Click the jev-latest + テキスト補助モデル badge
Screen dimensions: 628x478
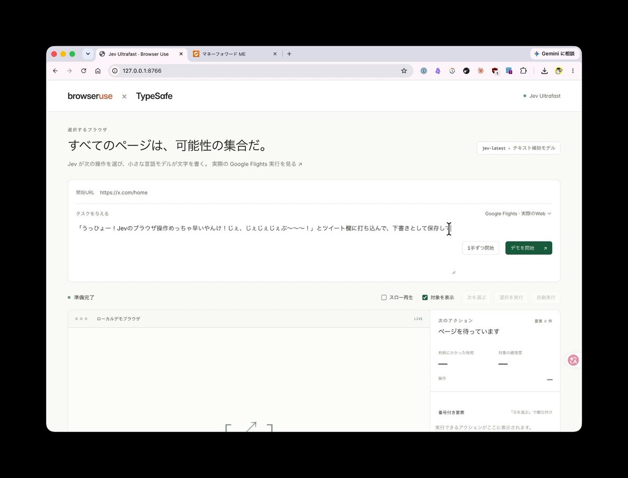pyautogui.click(x=519, y=148)
